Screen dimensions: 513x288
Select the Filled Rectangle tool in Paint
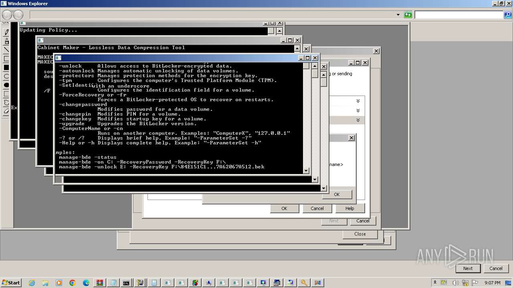tap(6, 67)
